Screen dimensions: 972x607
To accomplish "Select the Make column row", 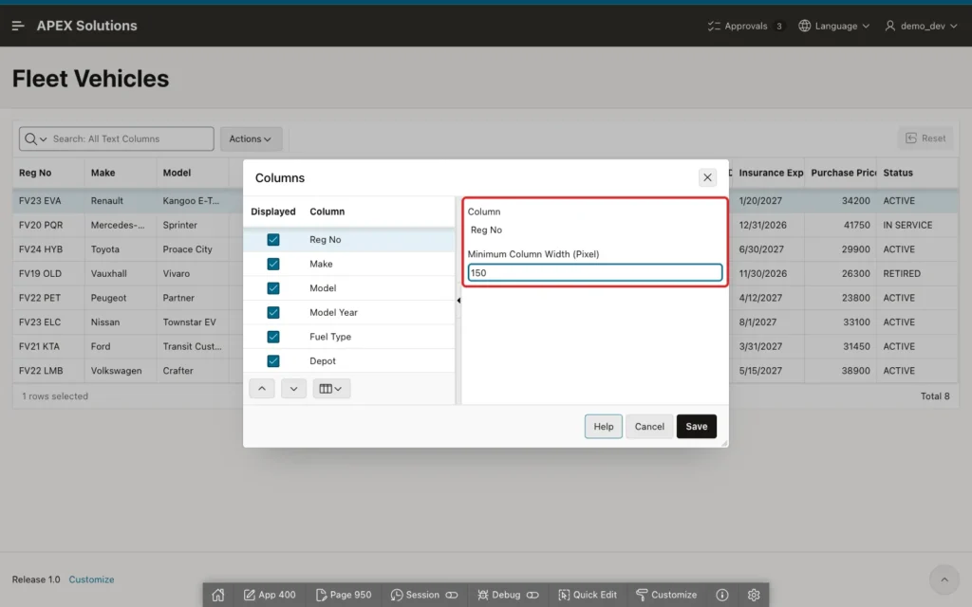I will point(349,264).
